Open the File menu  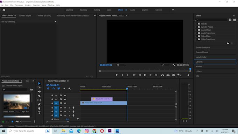point(2,5)
